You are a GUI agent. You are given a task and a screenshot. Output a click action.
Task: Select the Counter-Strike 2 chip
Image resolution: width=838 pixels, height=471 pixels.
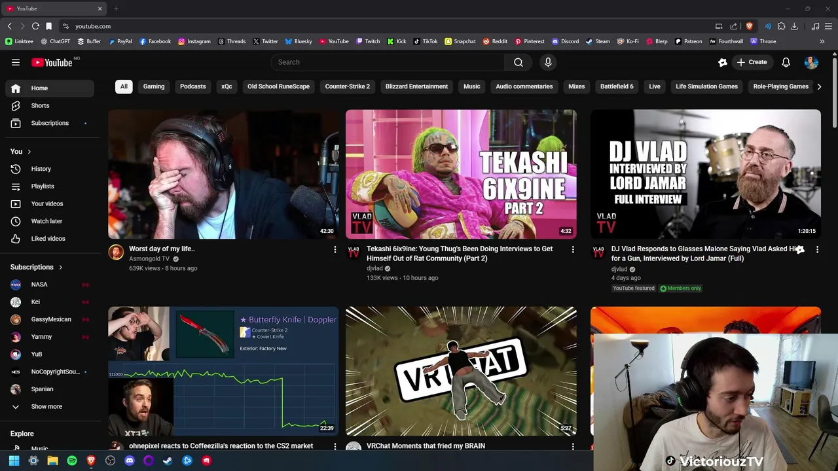tap(348, 86)
